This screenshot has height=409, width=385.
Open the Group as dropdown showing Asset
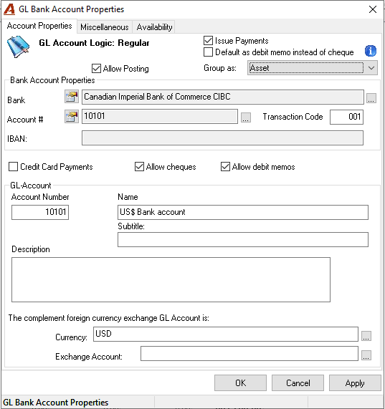[312, 68]
